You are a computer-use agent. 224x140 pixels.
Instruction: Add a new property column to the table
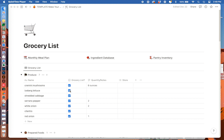tap(136, 80)
